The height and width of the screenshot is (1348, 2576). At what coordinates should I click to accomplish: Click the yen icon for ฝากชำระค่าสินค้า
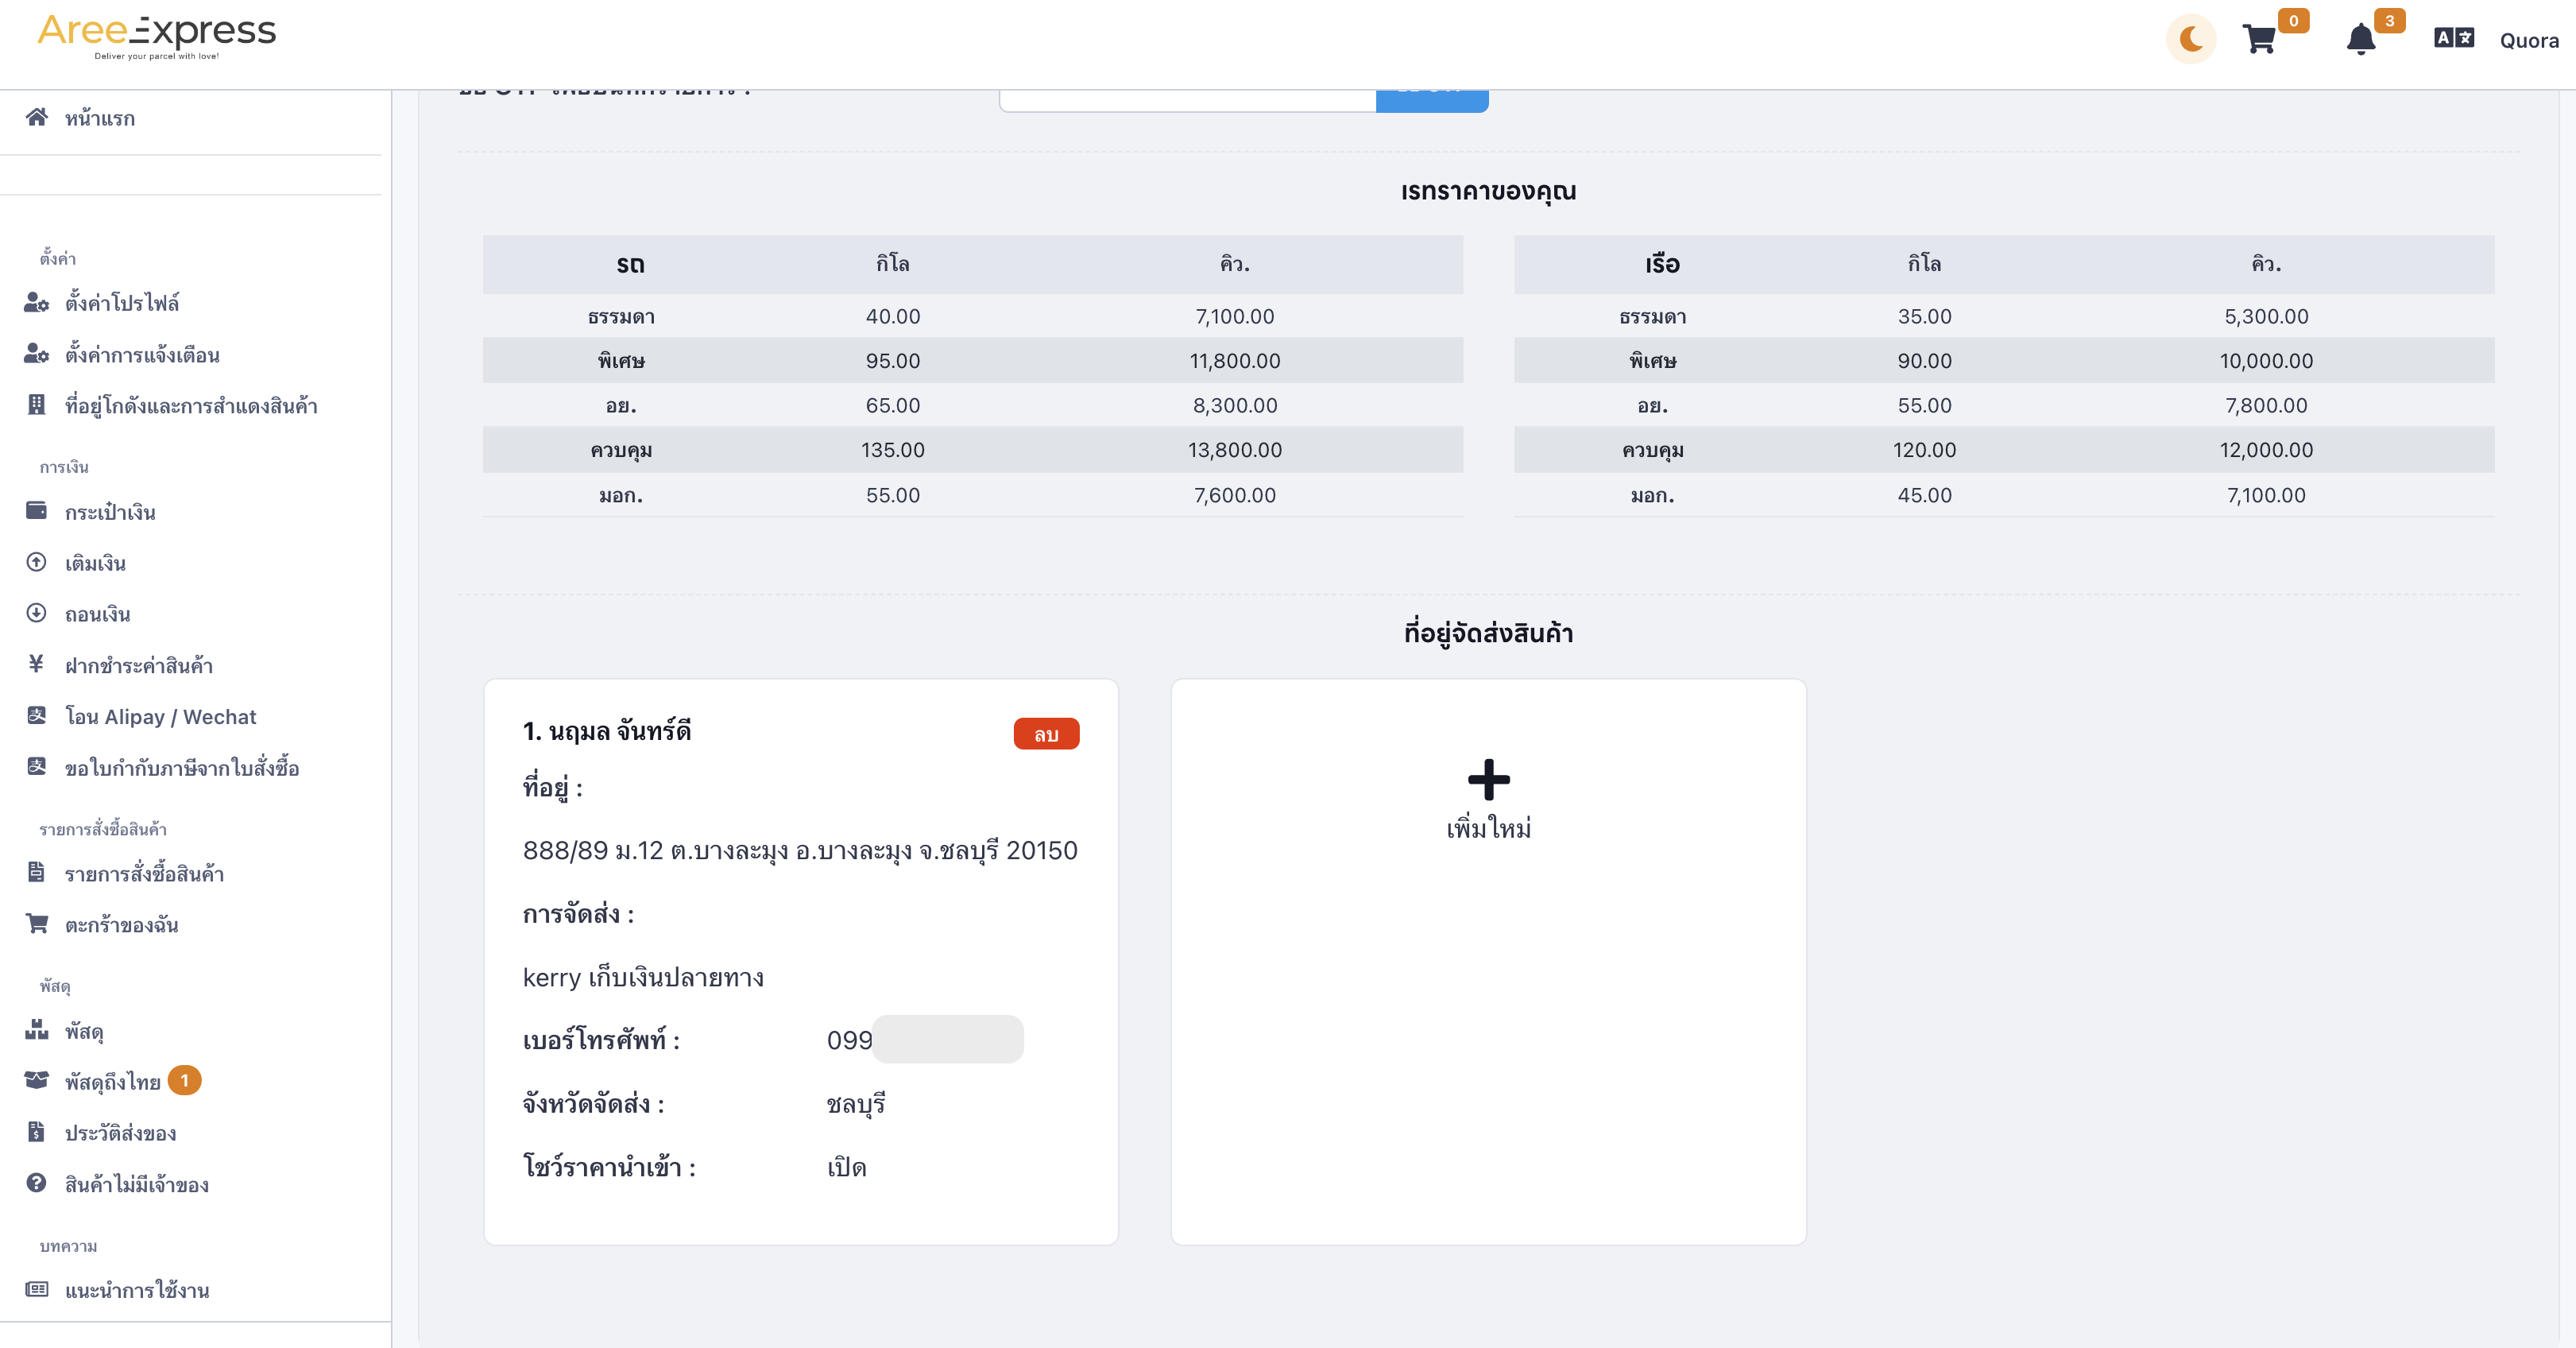click(x=36, y=664)
